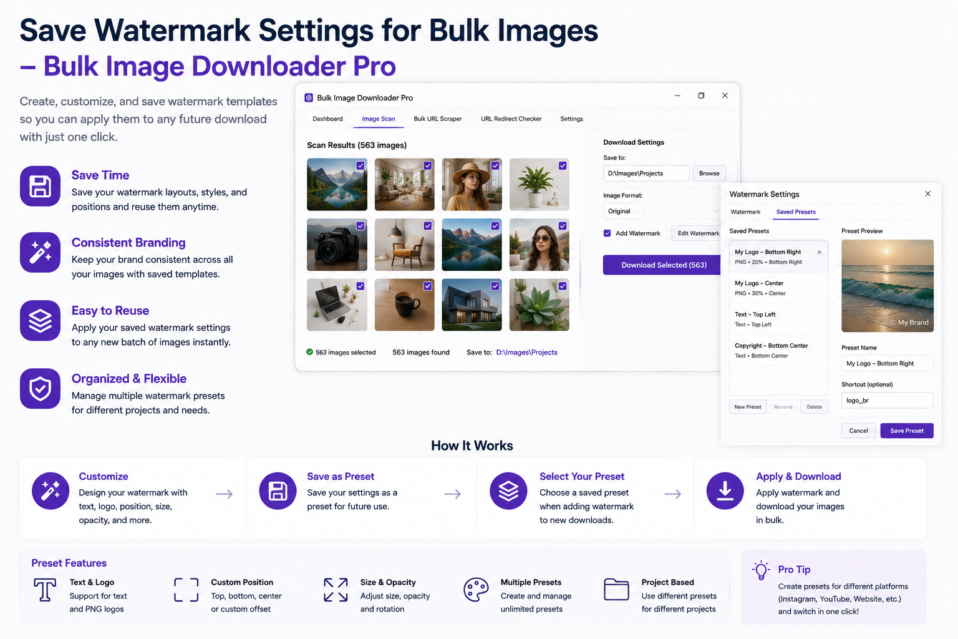Switch to the Watermark tab in dialog
Screen dimensions: 958x639
click(x=745, y=212)
